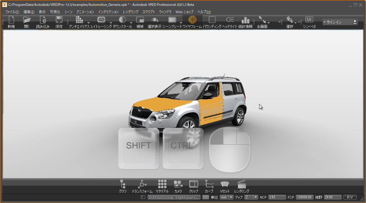Expand the サインイン sign-in dropdown
366x203 pixels.
(325, 22)
